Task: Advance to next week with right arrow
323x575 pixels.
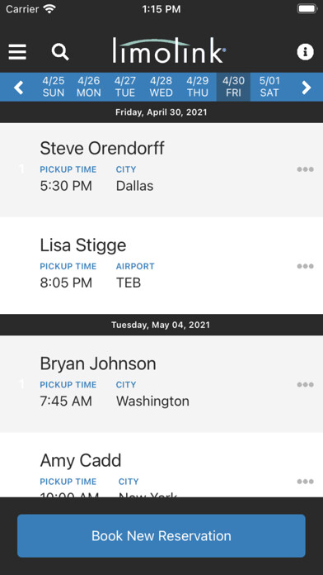Action: 307,88
